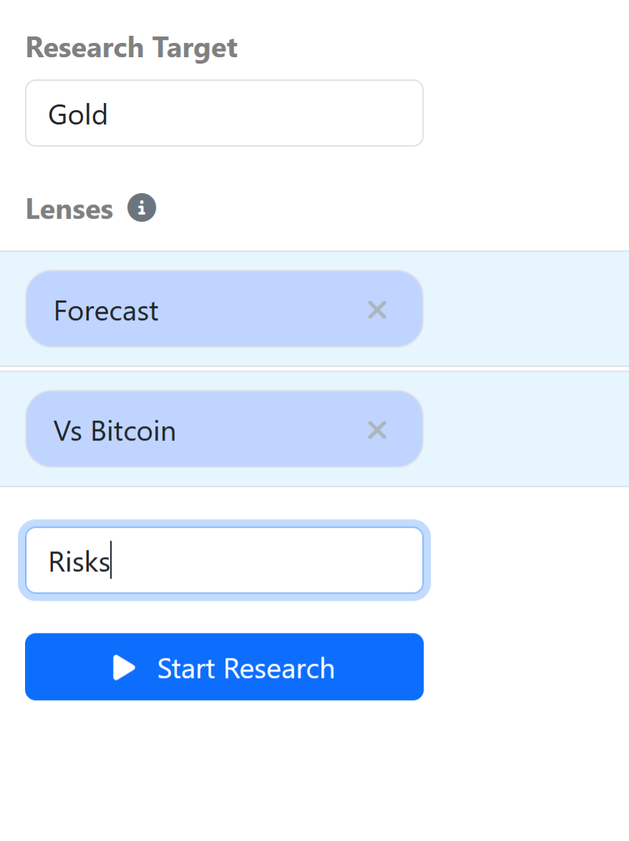Focus the Research Target field containing Gold

pos(225,113)
